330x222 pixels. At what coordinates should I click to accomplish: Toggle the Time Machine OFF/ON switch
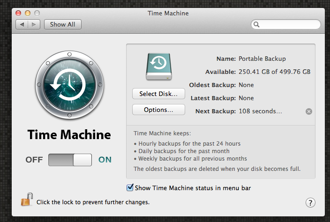tap(70, 160)
